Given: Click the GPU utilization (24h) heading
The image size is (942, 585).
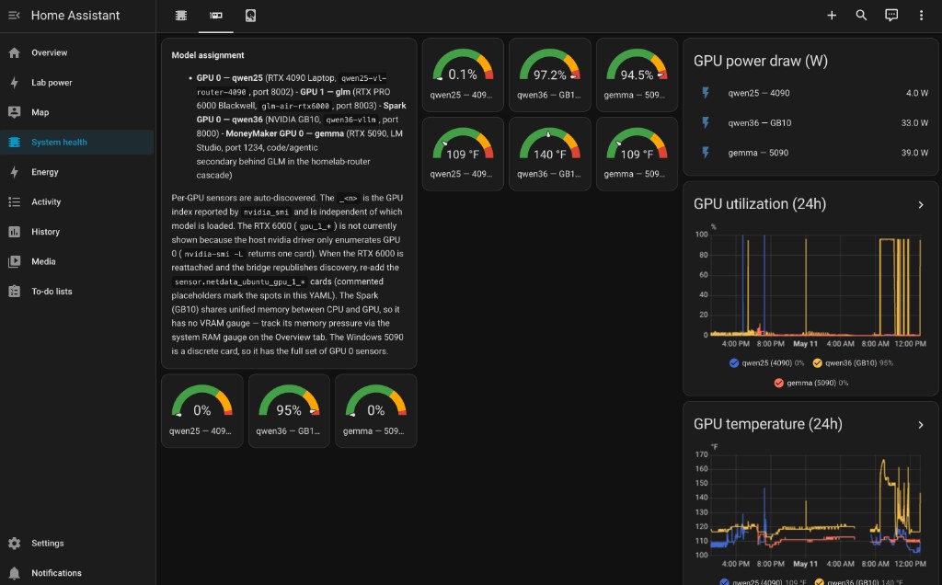Looking at the screenshot, I should [760, 204].
